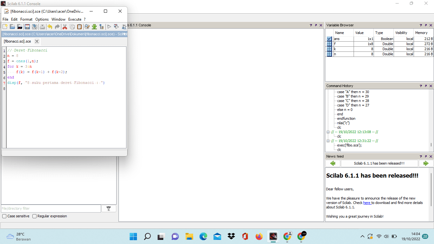Run the script with the Execute icon
This screenshot has width=434, height=244.
point(109,27)
